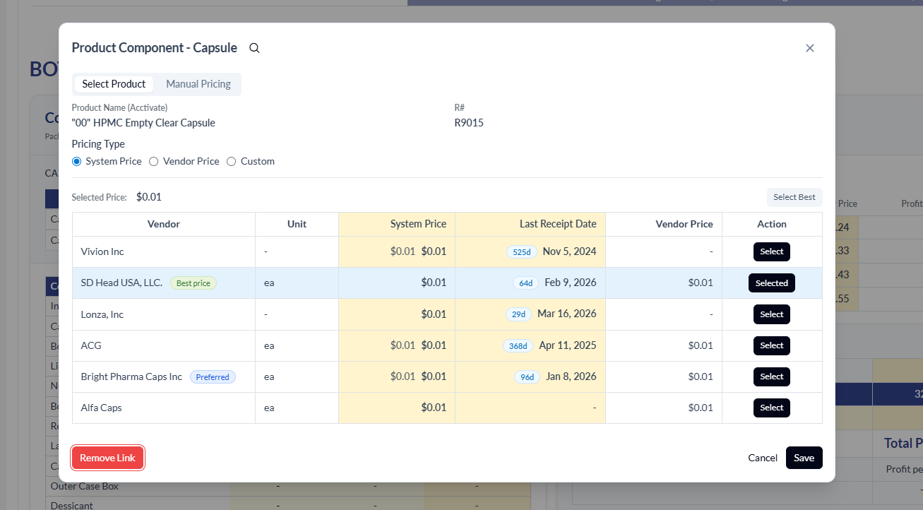Select the Lonza, Inc vendor
This screenshot has width=923, height=510.
click(x=772, y=314)
